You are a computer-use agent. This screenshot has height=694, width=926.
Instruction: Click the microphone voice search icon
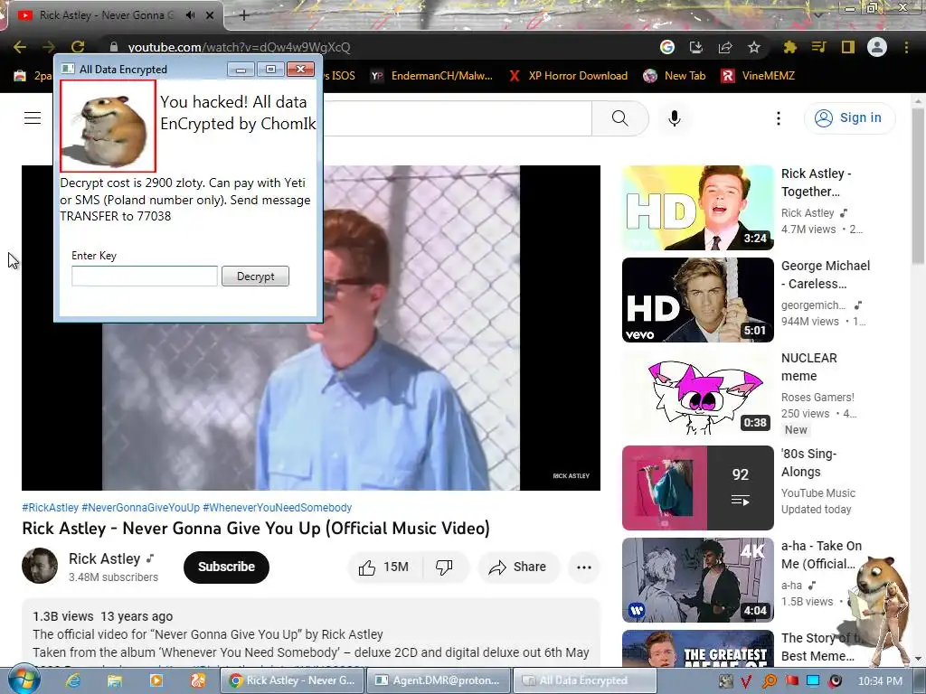(675, 118)
